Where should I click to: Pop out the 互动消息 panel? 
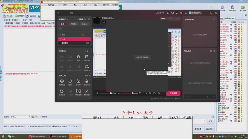pos(214,51)
